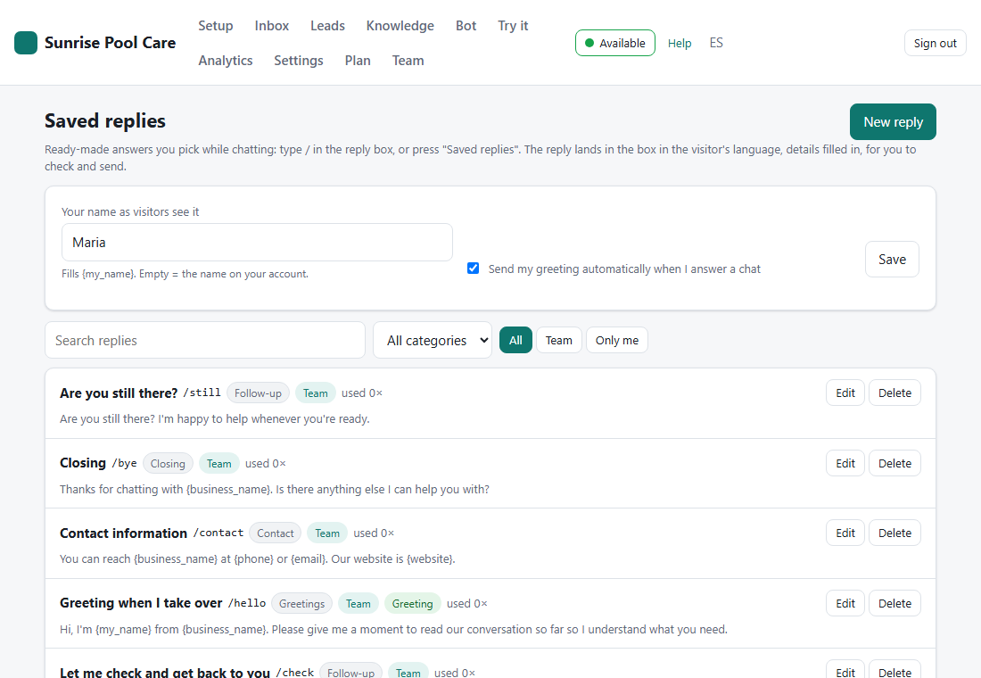
Task: Edit the Are you still there reply
Action: (845, 393)
